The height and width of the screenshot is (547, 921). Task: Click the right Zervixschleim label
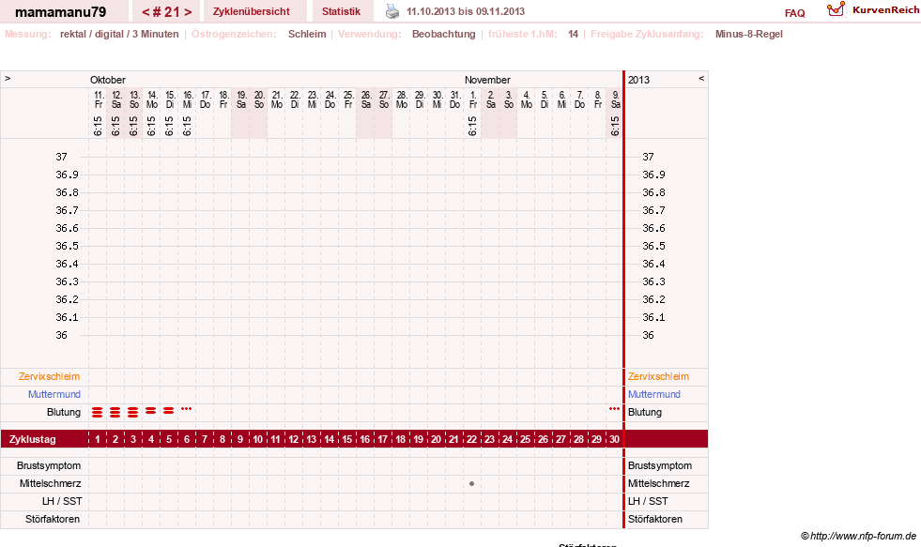(x=658, y=377)
